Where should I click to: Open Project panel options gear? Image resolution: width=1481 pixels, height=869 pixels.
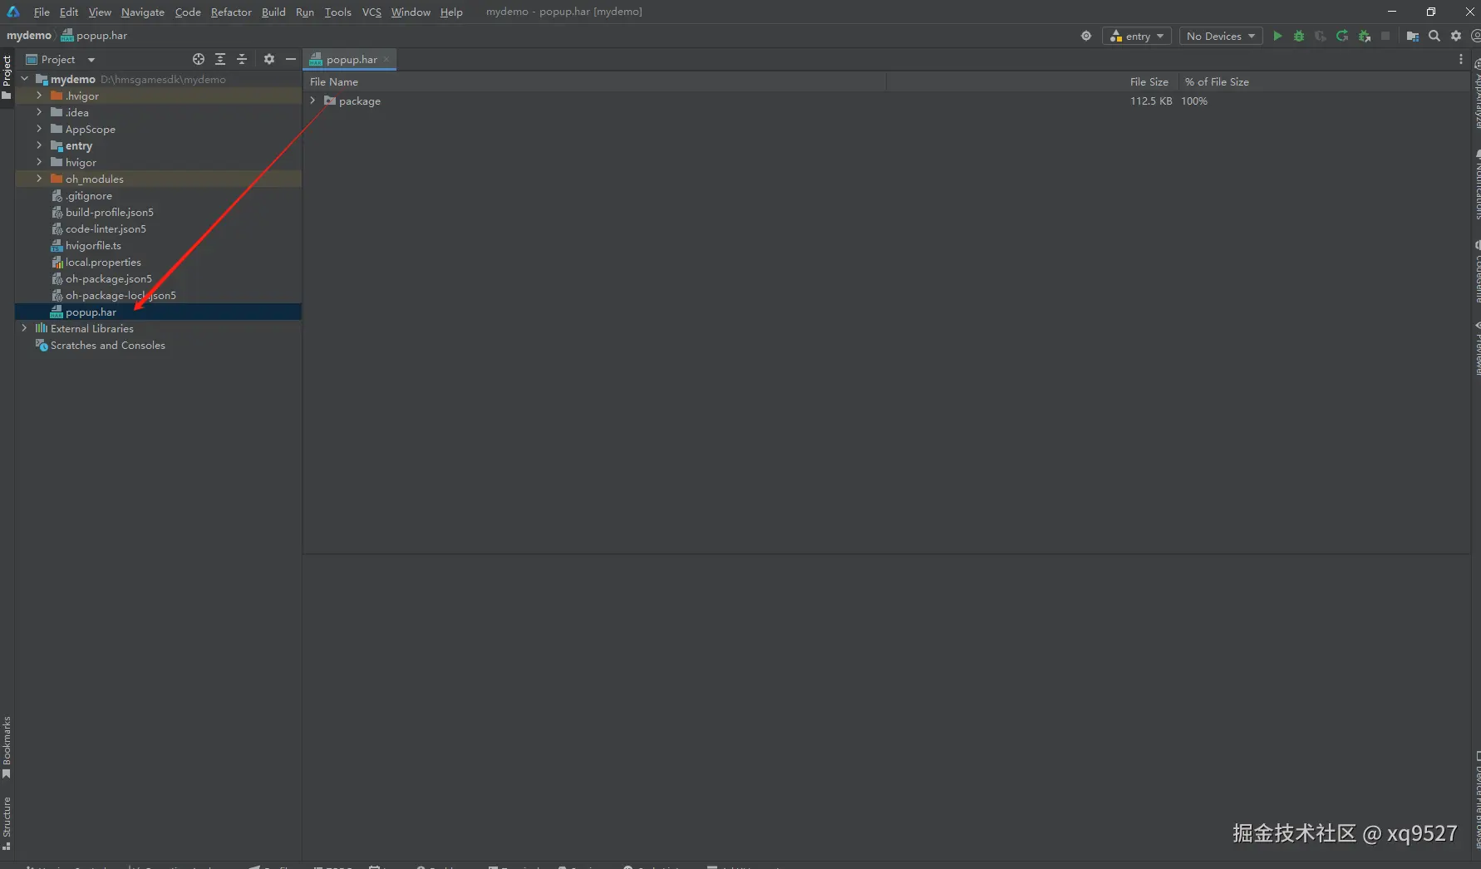click(268, 59)
